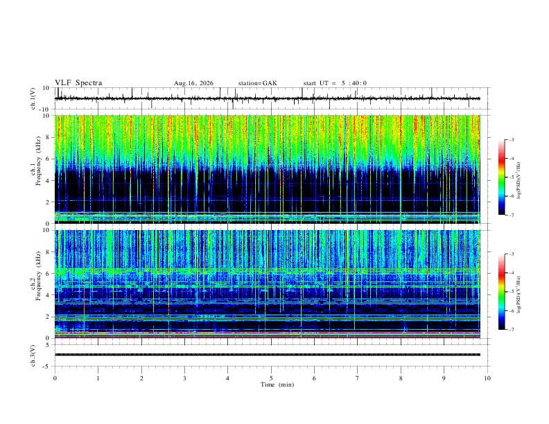This screenshot has width=549, height=424.
Task: Click the ch.1 upper color scale bar
Action: pos(501,177)
